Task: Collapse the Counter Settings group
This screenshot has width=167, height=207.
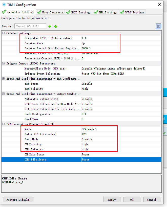Action: [4, 33]
